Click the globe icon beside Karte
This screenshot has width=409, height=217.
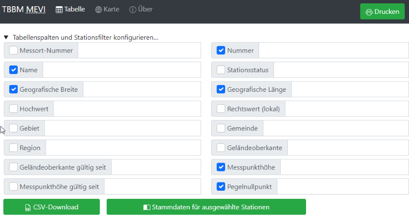point(99,10)
